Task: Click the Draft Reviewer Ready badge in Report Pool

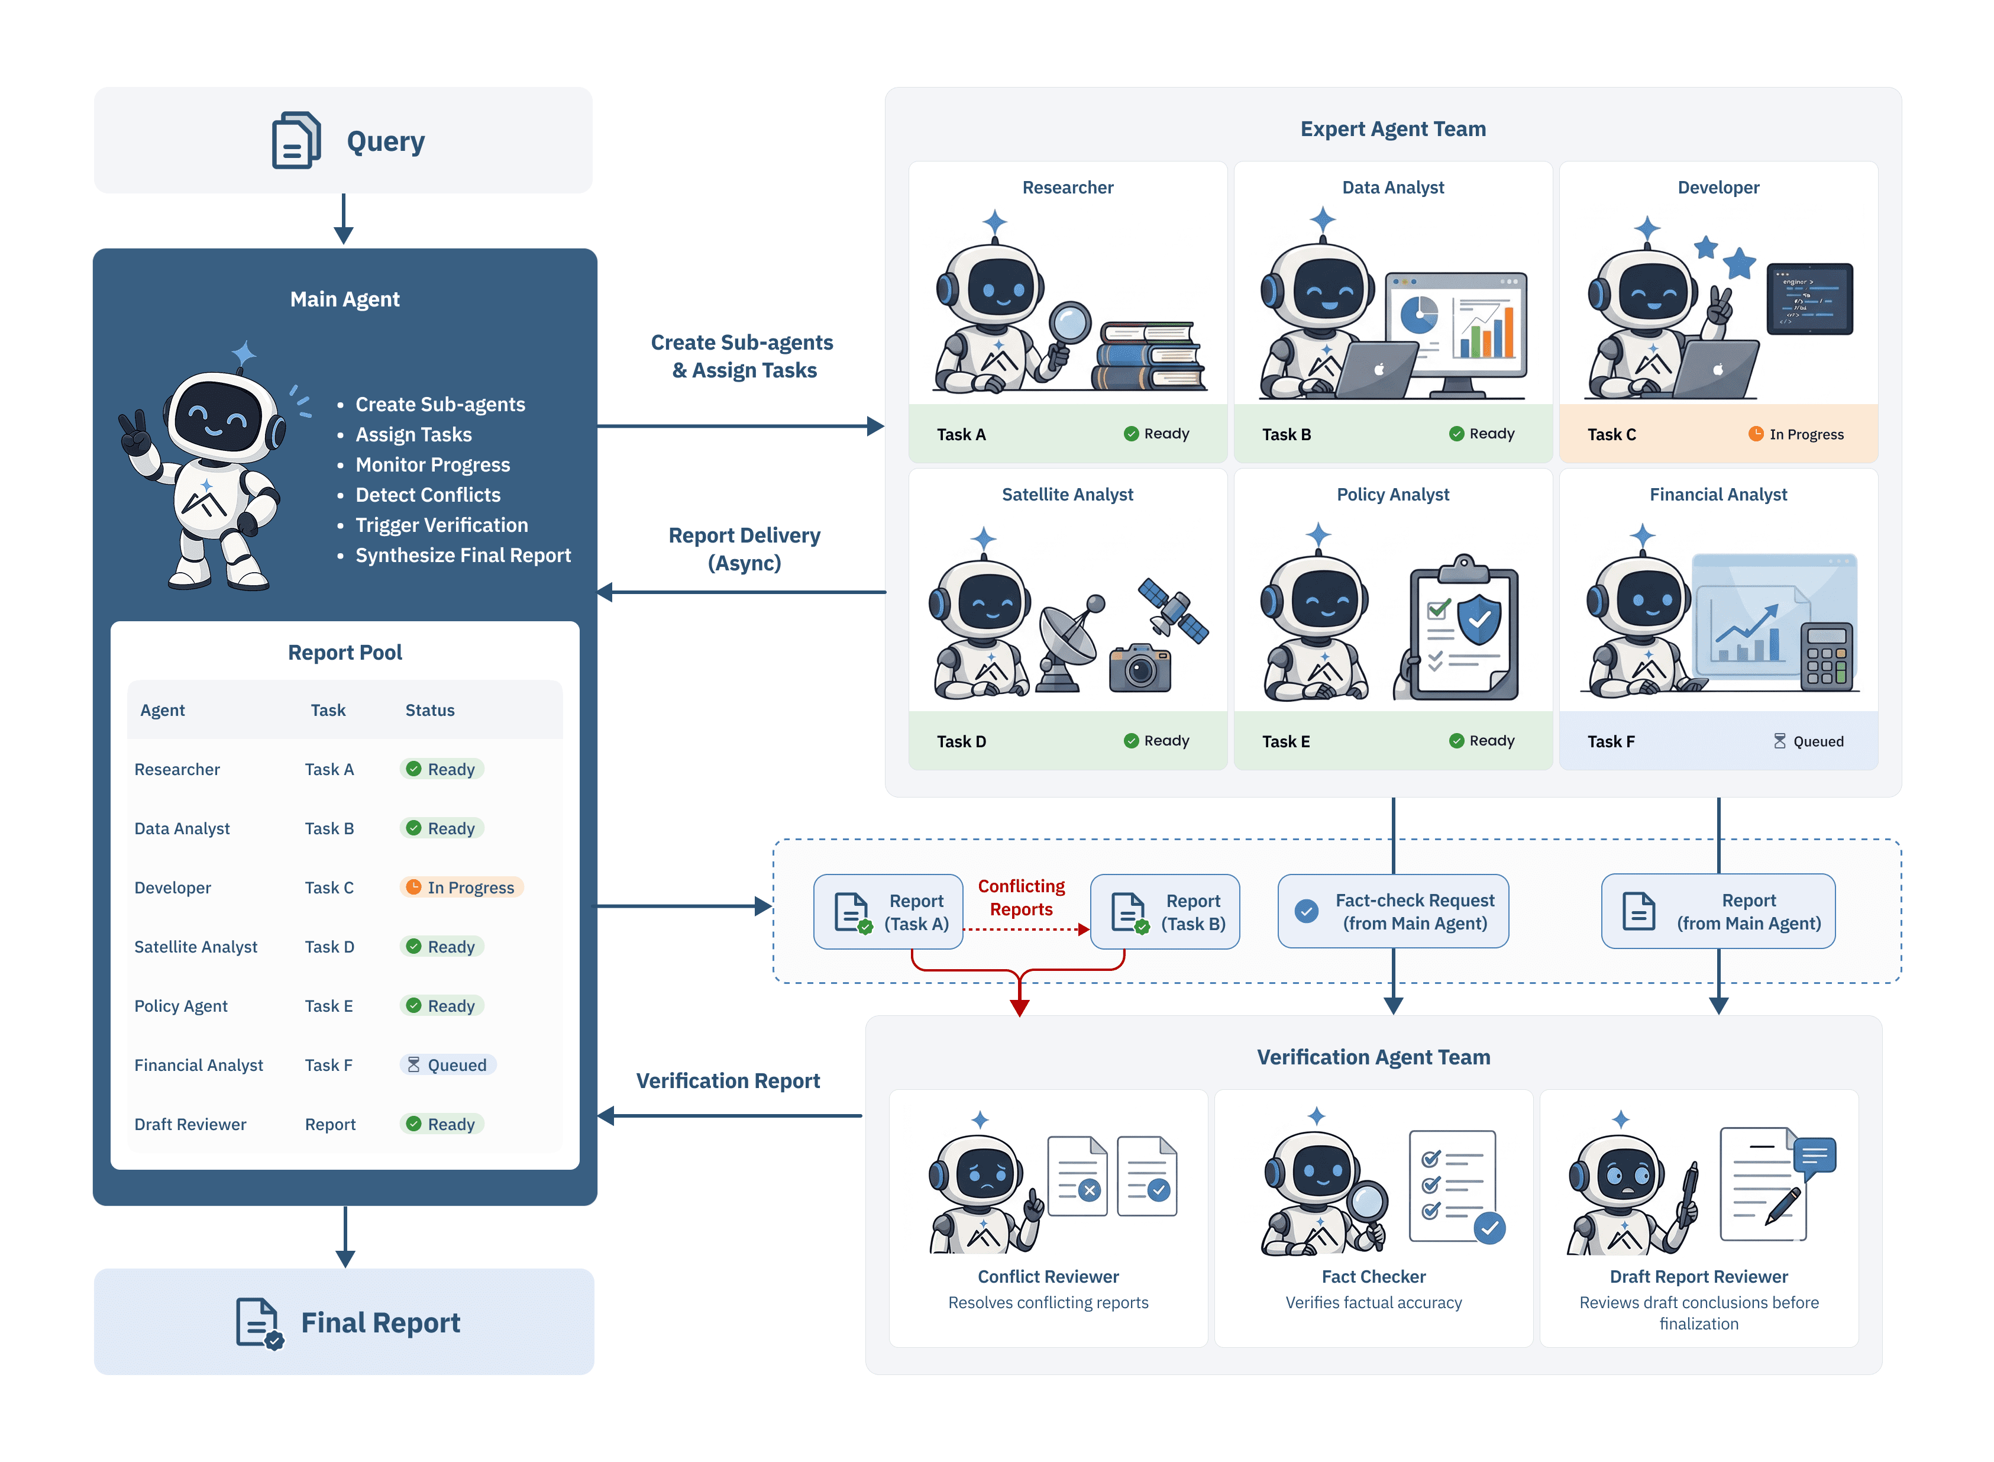Action: [x=441, y=1125]
